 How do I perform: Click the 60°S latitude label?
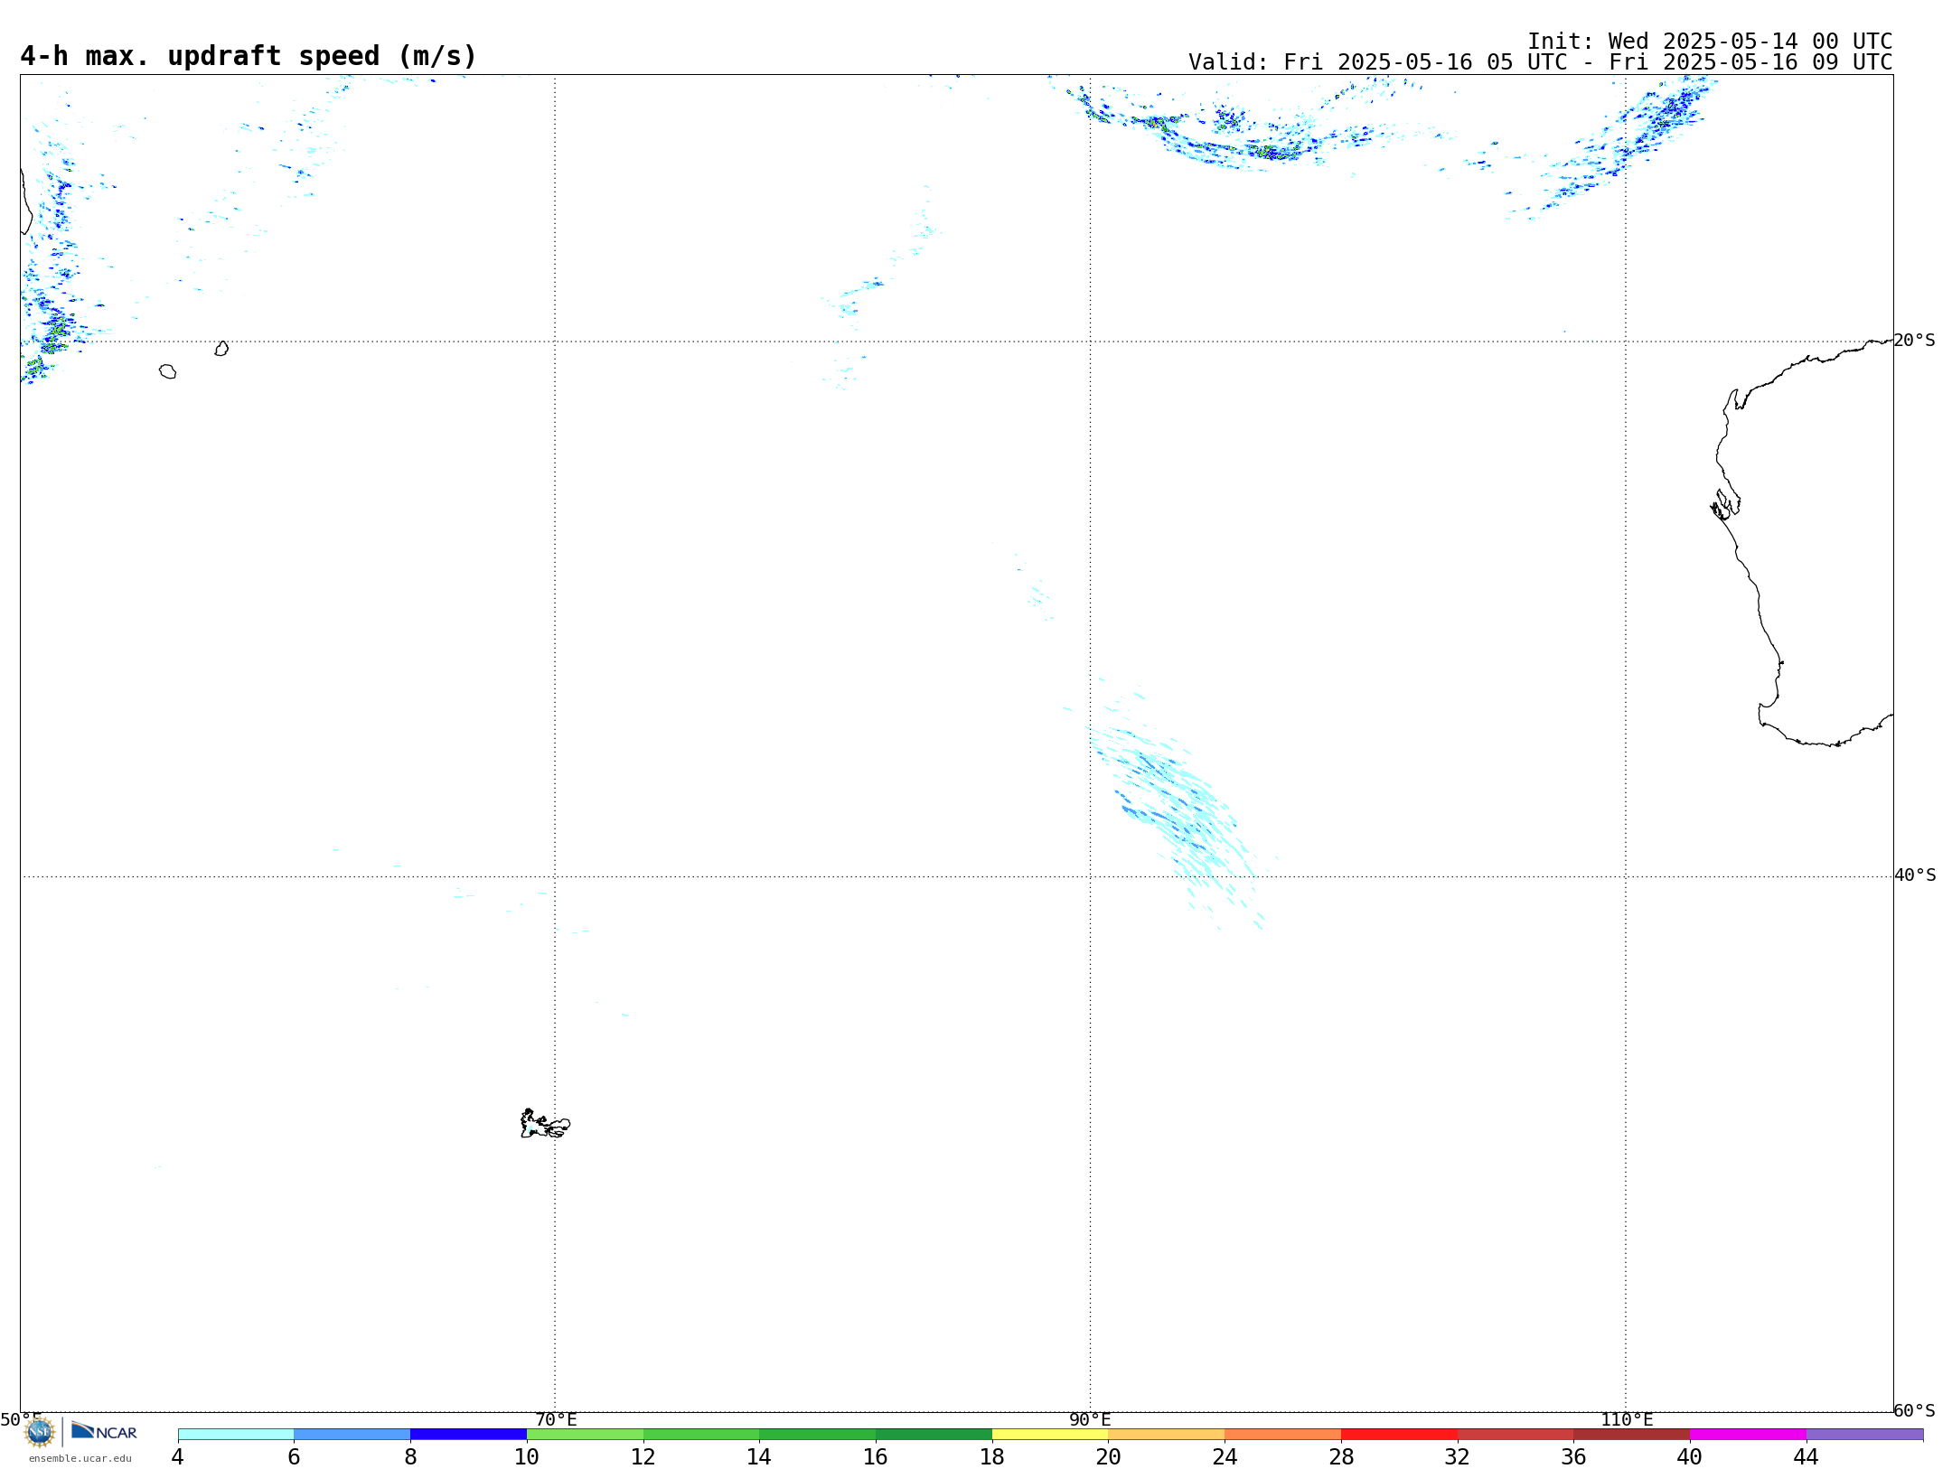pyautogui.click(x=1915, y=1410)
